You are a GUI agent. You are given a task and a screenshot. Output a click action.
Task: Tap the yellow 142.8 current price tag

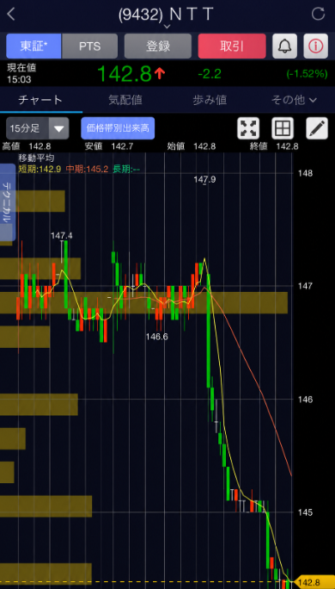click(x=314, y=582)
